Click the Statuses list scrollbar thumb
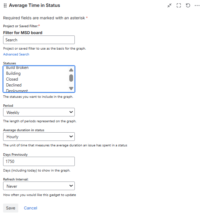This screenshot has width=203, height=217. tap(71, 78)
